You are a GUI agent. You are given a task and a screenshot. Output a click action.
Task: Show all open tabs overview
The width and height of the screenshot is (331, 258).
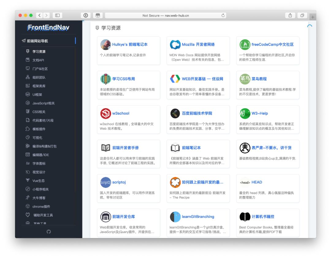[302, 15]
